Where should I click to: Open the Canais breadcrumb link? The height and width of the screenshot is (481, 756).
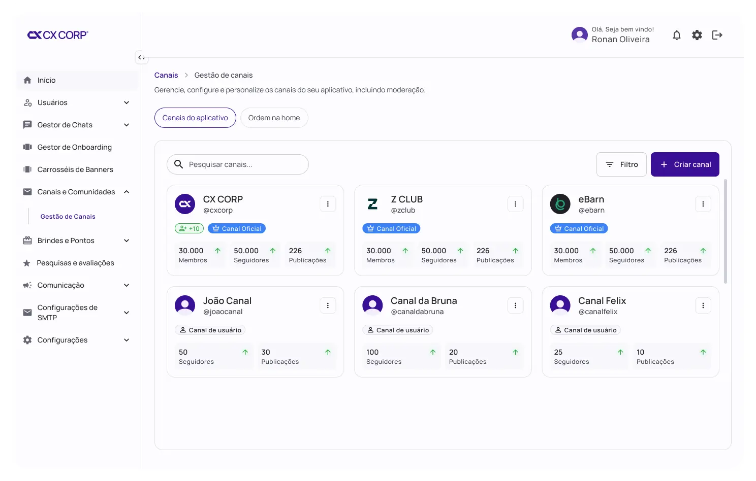pyautogui.click(x=166, y=75)
